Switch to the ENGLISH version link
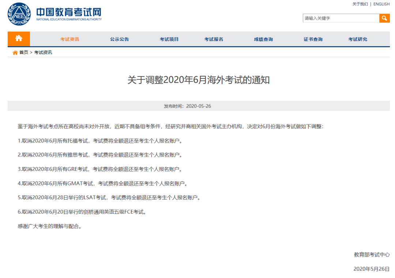Screen dimensions: 395x278 (x=381, y=4)
